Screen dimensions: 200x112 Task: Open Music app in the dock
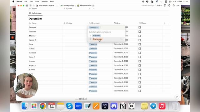pyautogui.click(x=162, y=106)
